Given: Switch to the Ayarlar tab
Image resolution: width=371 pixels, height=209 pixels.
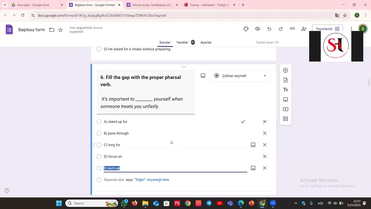Looking at the screenshot, I should (x=206, y=42).
